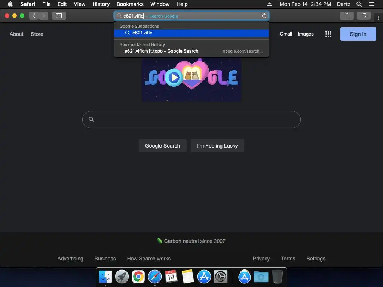Open the App Store icon right of Dock divider

[245, 277]
